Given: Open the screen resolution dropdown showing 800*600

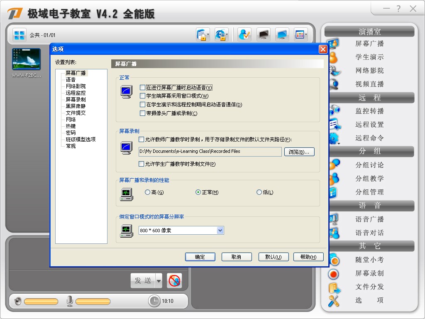Looking at the screenshot, I should [x=220, y=230].
